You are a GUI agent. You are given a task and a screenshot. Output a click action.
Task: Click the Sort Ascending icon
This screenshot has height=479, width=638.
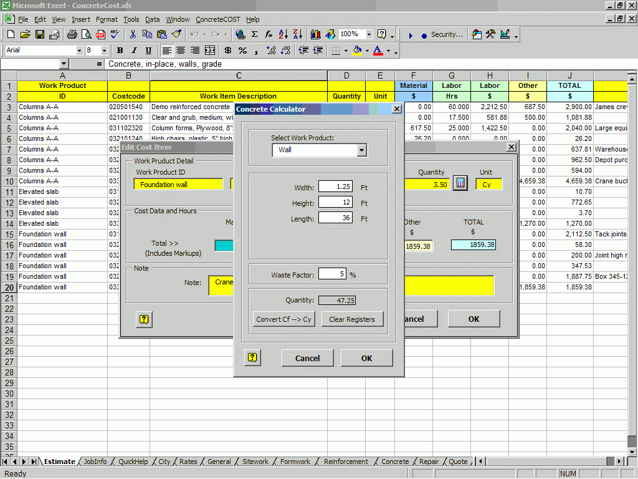282,36
